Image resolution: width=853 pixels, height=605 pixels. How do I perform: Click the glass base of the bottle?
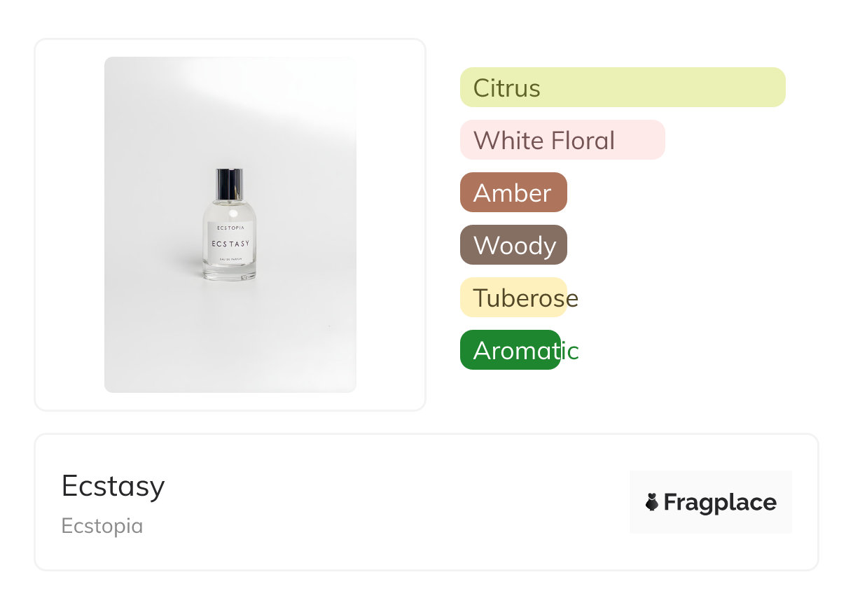pyautogui.click(x=230, y=274)
